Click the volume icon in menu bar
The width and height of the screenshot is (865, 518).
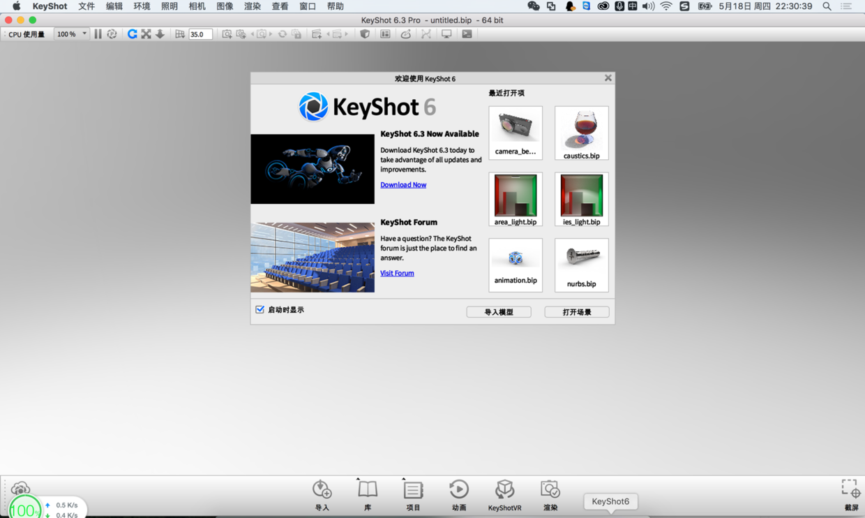tap(648, 6)
